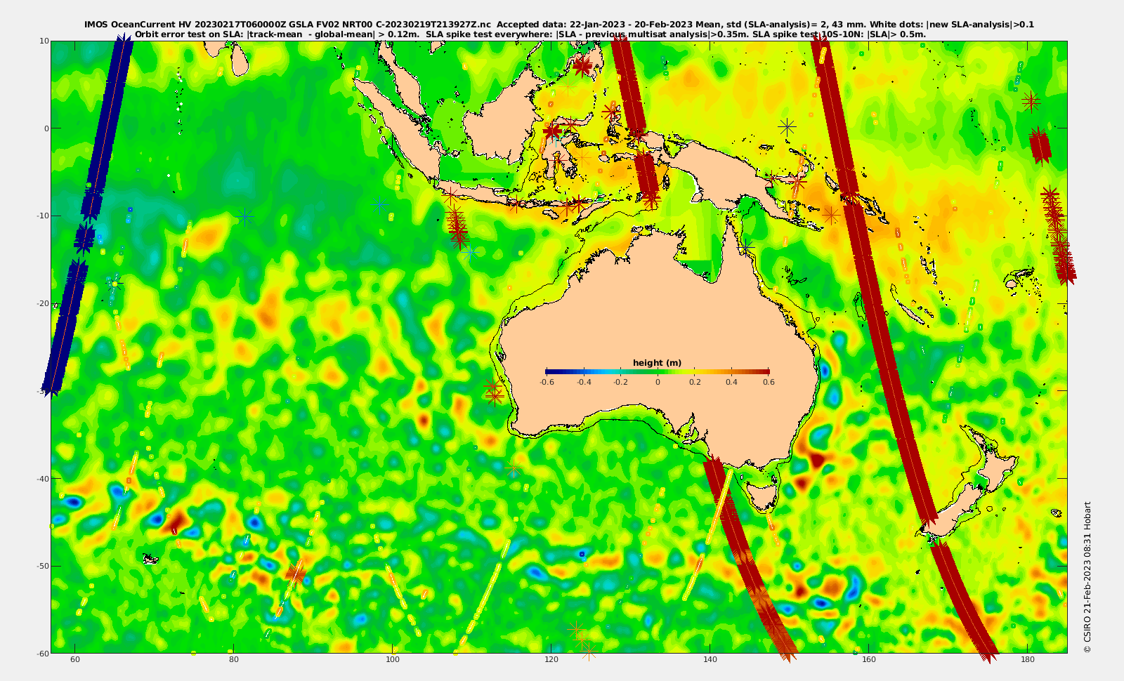Click the longitude axis label 80
1124x681 pixels.
click(234, 660)
